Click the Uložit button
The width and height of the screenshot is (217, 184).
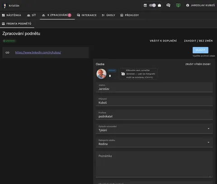(x=200, y=50)
